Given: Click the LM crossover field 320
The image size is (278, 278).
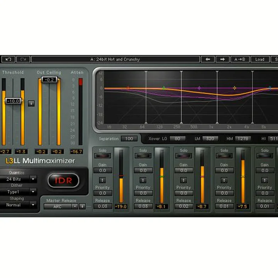Looking at the screenshot, I should point(210,139).
